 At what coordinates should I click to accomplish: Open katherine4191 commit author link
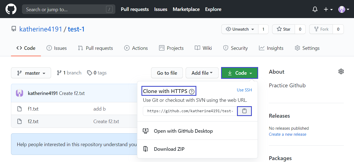(x=43, y=93)
